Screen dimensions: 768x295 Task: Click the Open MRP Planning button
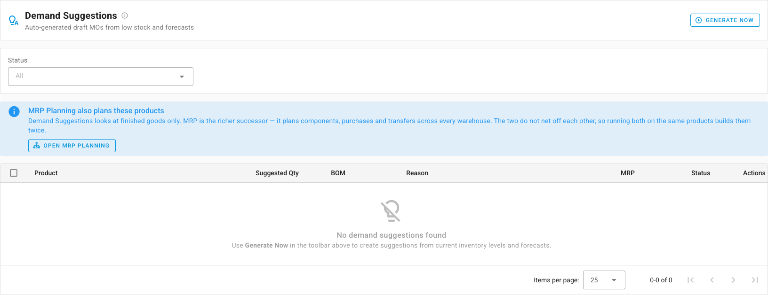coord(72,146)
